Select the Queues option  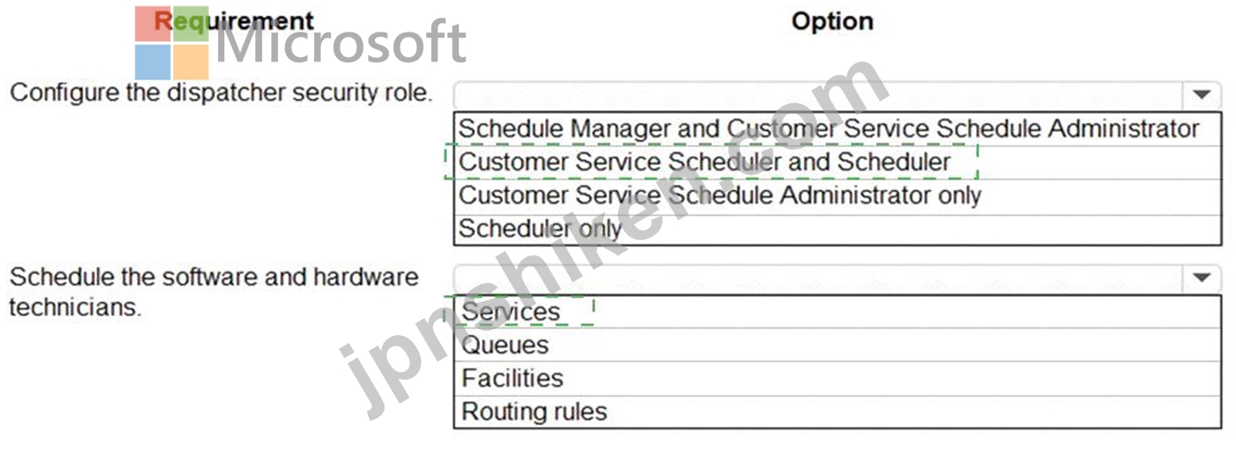505,345
